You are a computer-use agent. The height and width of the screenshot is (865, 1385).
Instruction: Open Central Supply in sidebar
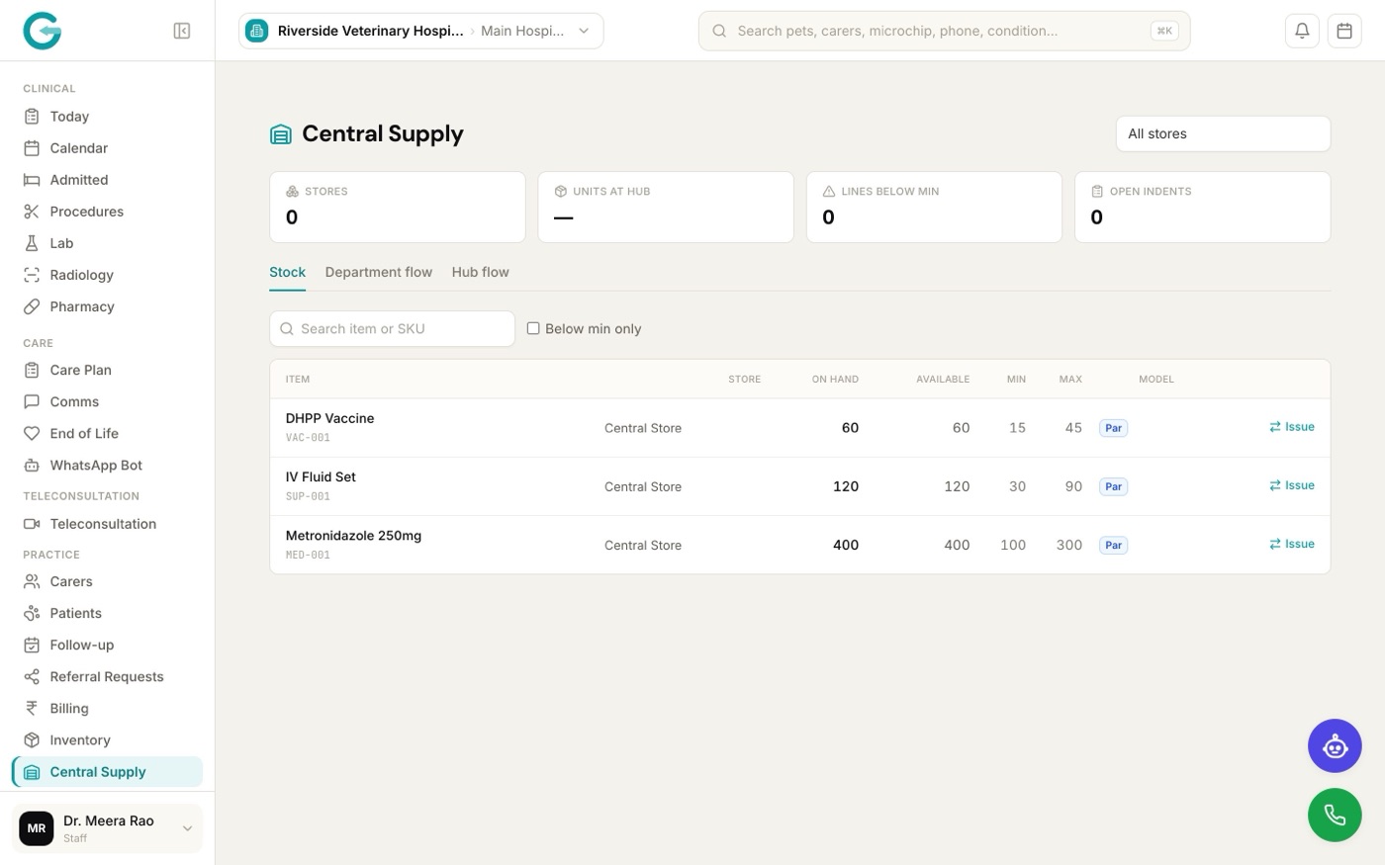[x=107, y=772]
